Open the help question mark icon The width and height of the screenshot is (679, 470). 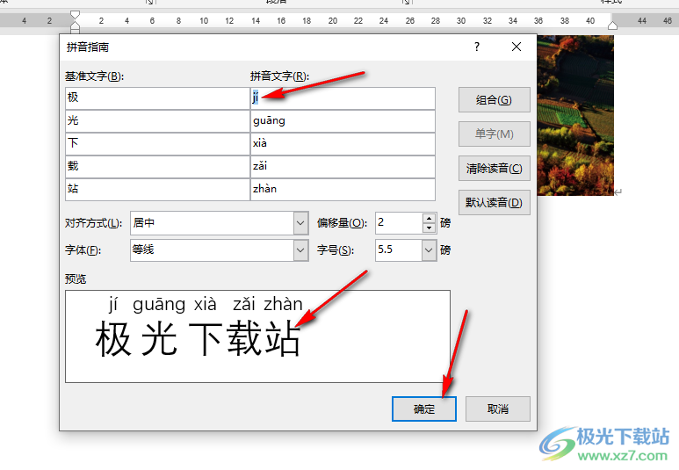click(477, 47)
